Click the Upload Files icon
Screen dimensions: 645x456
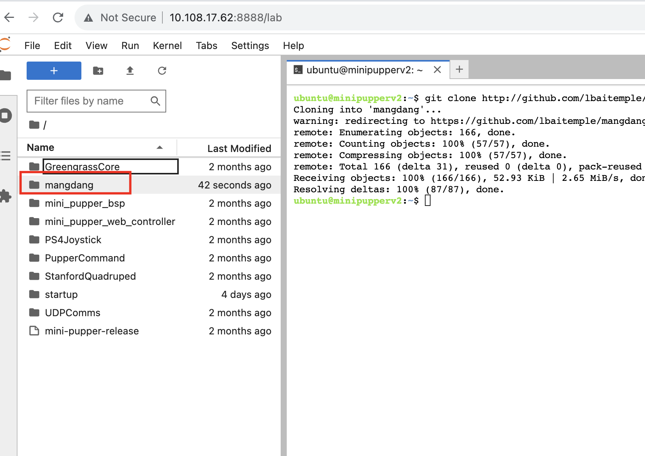pos(130,71)
